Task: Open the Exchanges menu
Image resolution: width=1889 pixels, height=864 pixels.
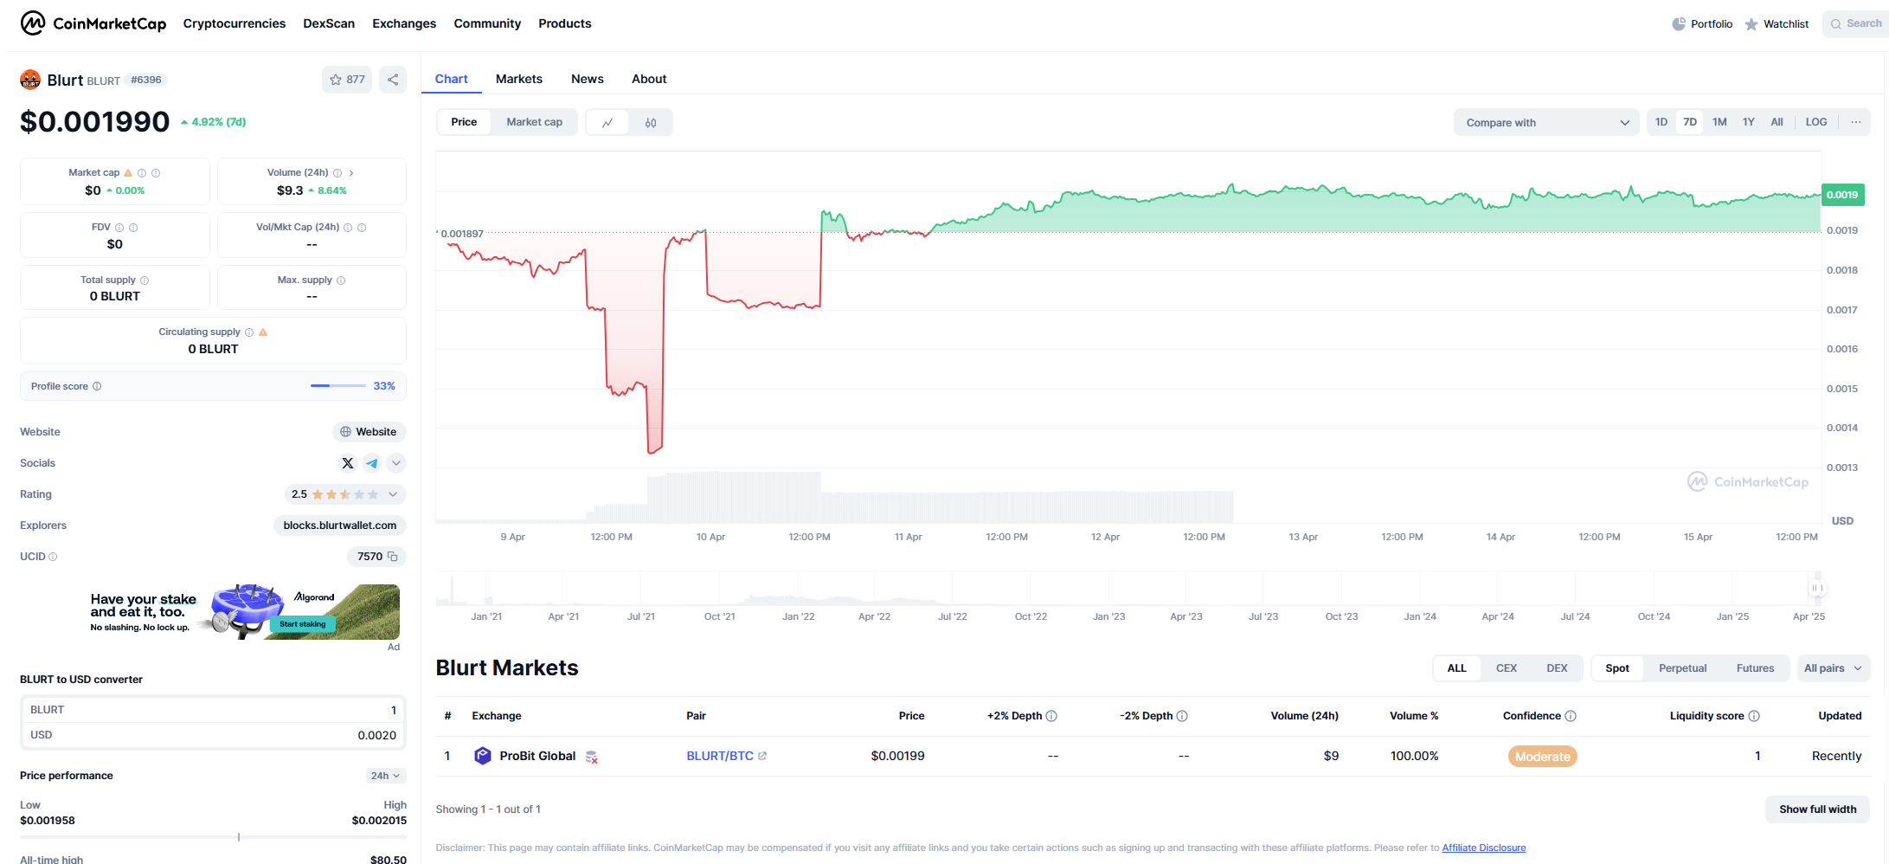Action: pyautogui.click(x=404, y=23)
